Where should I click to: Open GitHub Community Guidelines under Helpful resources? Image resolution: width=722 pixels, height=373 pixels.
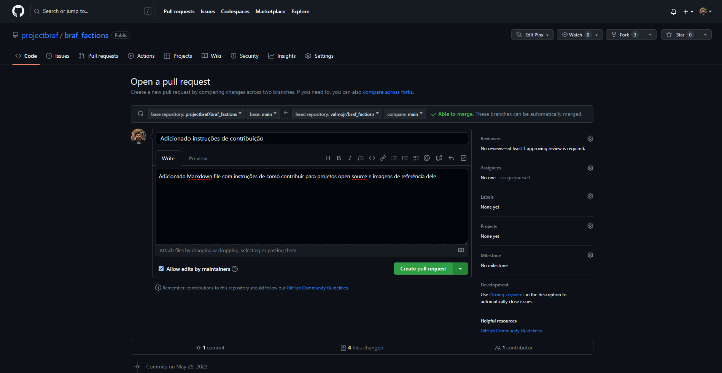click(x=511, y=331)
